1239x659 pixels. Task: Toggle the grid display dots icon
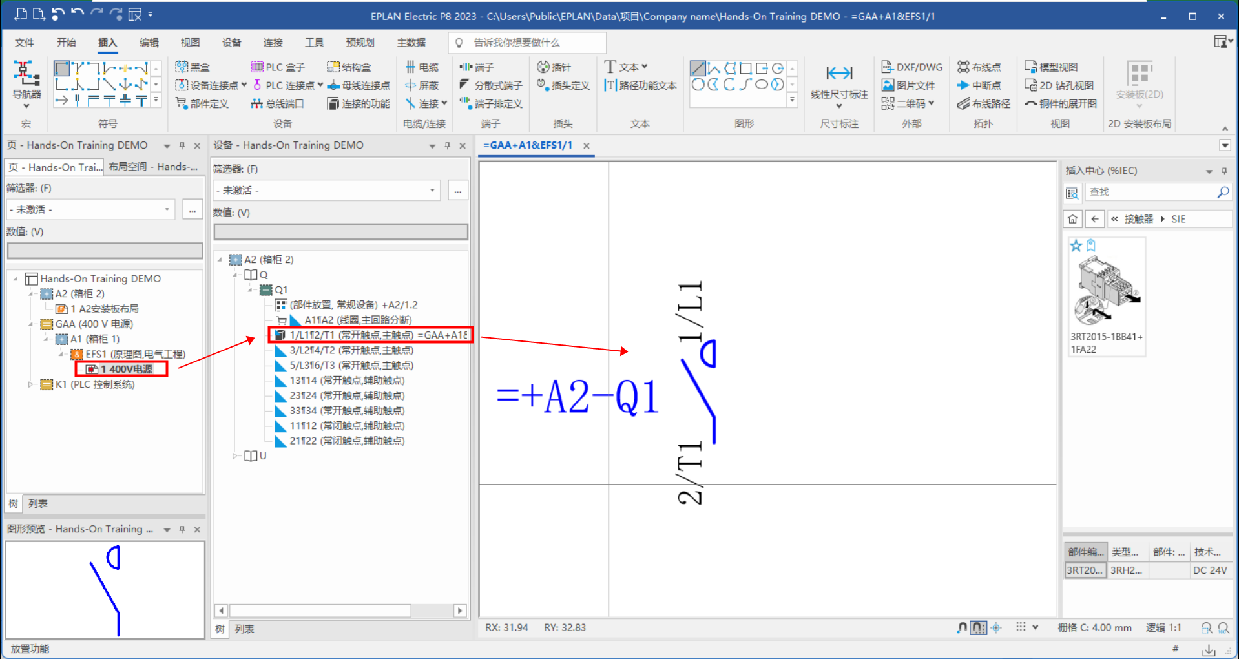pos(1021,627)
